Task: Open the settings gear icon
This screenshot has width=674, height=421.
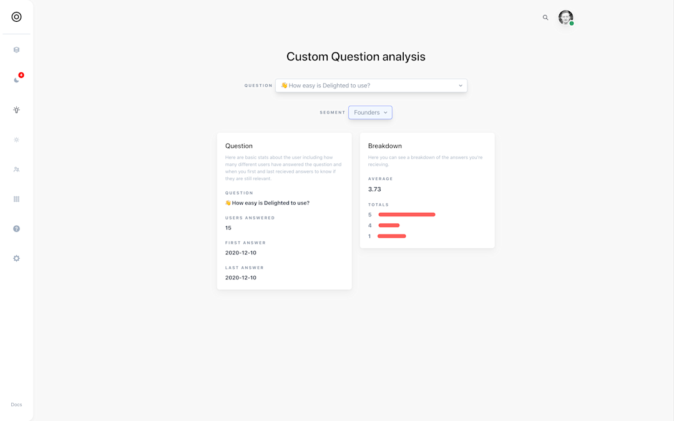Action: click(16, 258)
